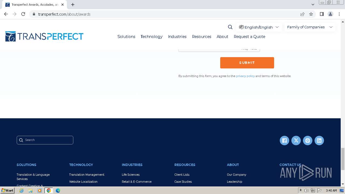Click the footer TECHNOLOGY heading
This screenshot has width=345, height=194.
pyautogui.click(x=81, y=165)
